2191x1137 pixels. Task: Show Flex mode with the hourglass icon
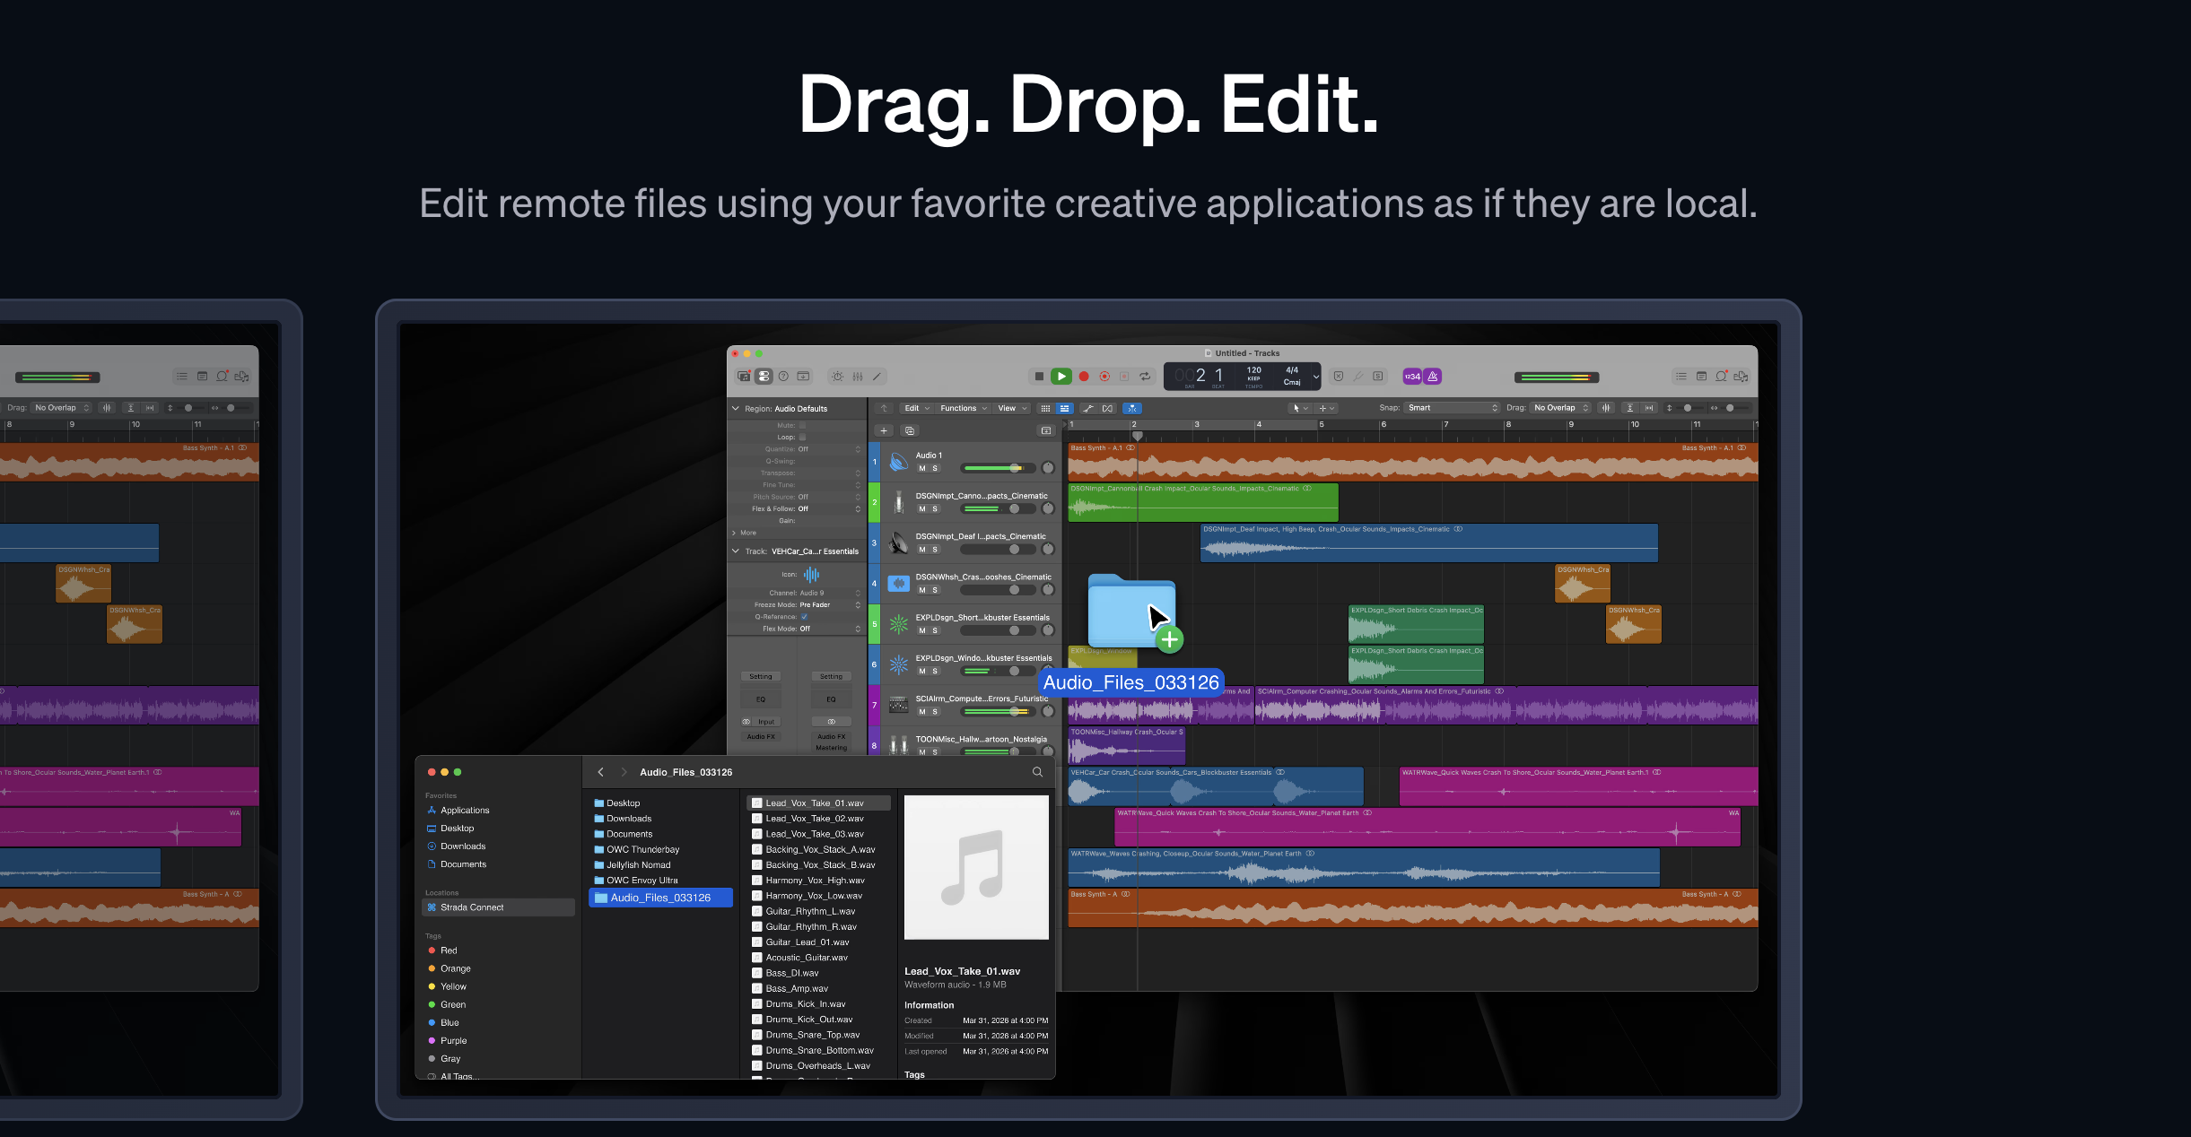[1107, 408]
